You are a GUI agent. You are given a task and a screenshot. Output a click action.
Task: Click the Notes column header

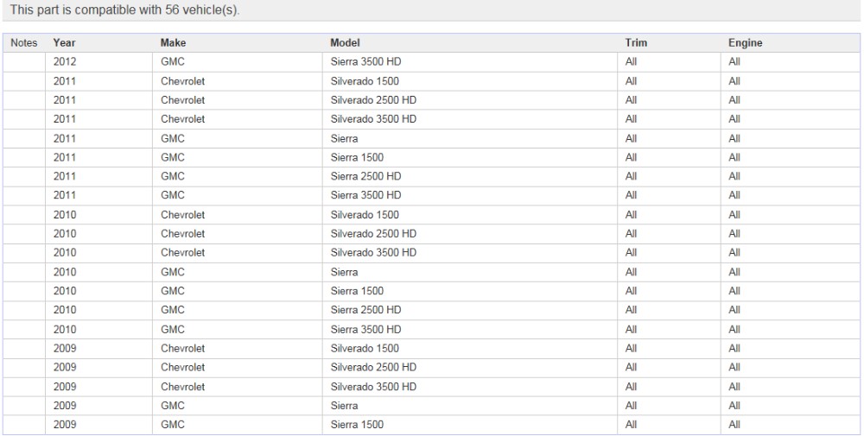(23, 42)
